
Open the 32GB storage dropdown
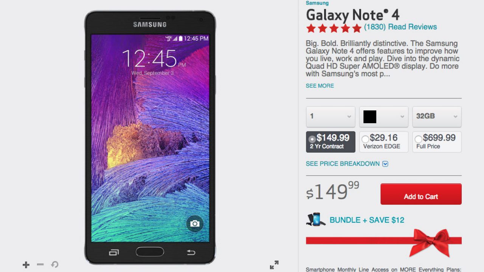(x=437, y=117)
